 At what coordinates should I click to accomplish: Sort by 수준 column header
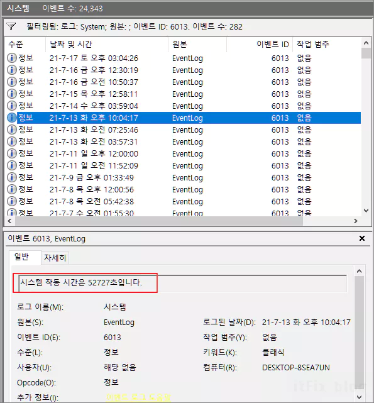25,44
